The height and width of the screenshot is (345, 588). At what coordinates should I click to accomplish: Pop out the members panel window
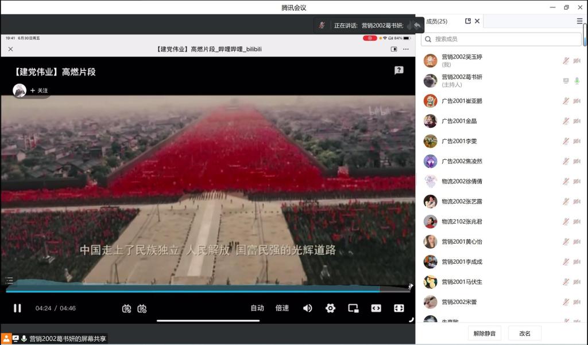click(x=468, y=21)
